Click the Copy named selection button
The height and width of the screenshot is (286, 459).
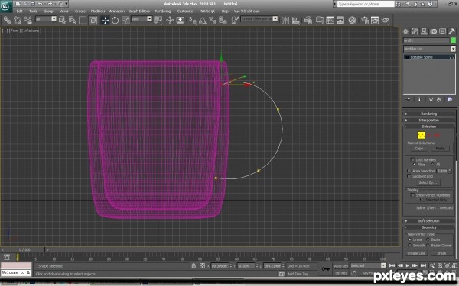coord(419,149)
